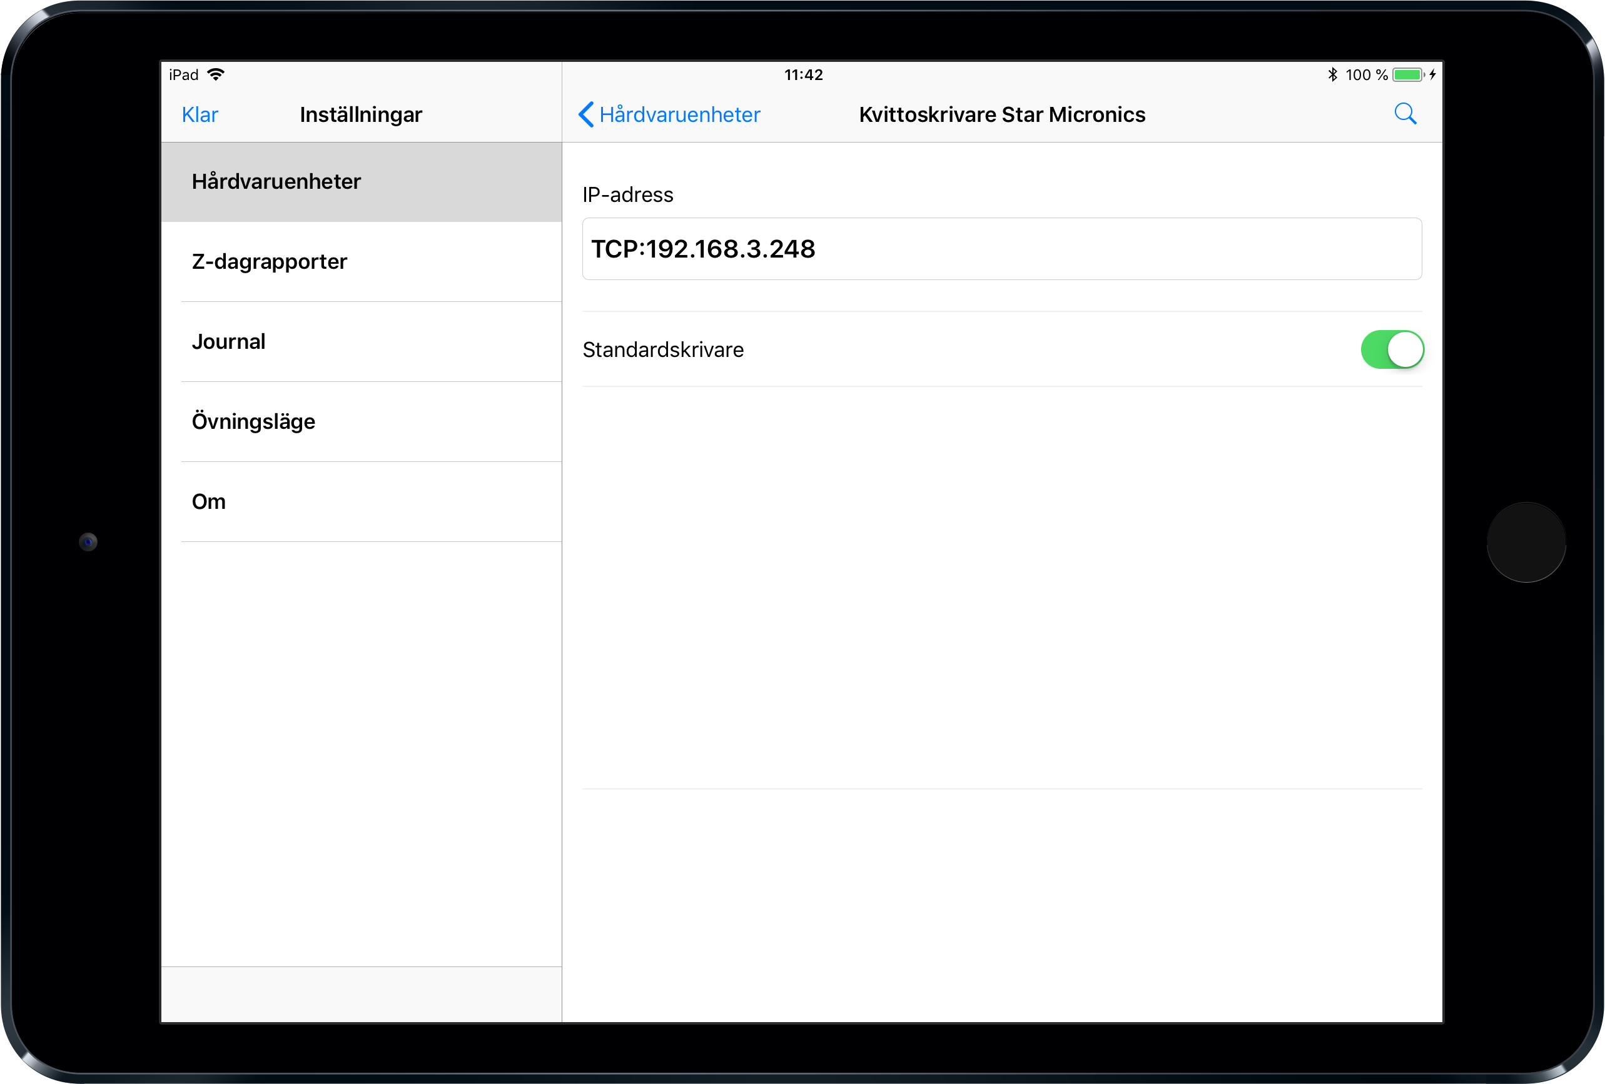
Task: Open Z-dagrapporter settings
Action: [361, 262]
